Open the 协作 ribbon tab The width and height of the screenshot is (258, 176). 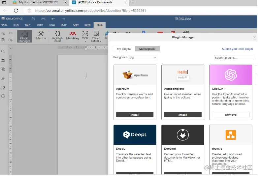(64, 25)
